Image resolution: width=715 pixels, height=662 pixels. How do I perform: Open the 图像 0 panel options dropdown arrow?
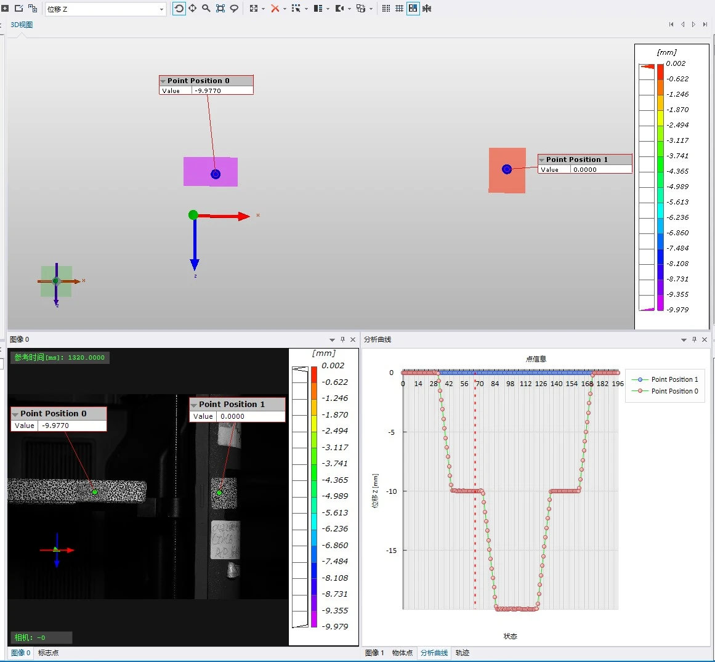pyautogui.click(x=332, y=340)
